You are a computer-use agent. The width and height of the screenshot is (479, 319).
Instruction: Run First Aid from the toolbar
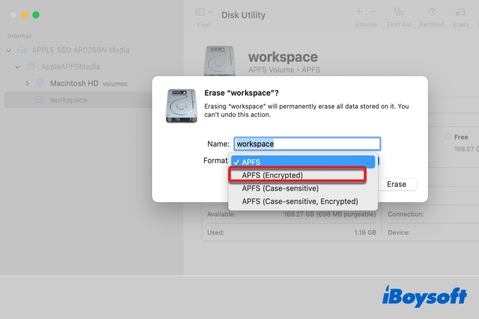(398, 12)
